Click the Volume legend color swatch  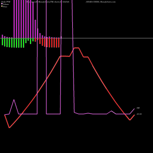pyautogui.click(x=2, y=4)
